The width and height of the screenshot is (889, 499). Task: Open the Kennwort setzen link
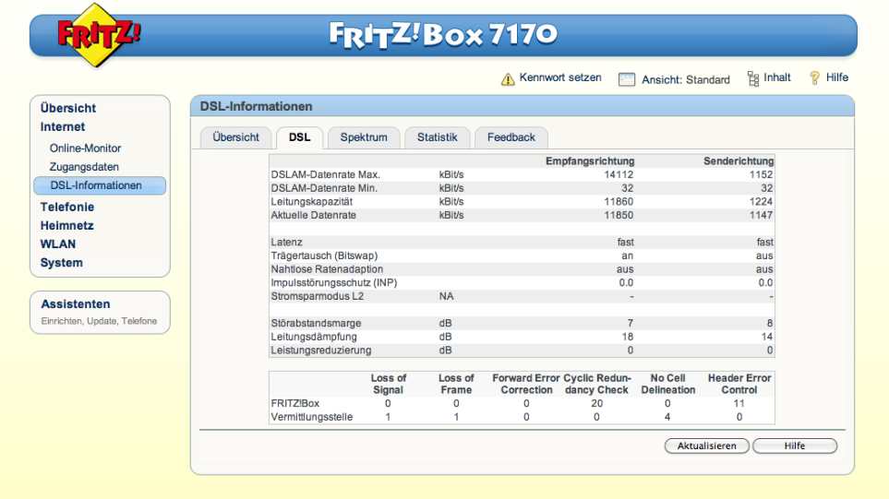(x=560, y=77)
